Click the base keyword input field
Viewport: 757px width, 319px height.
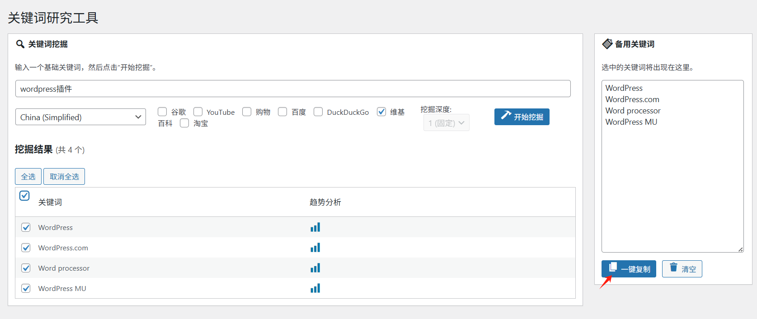[293, 89]
